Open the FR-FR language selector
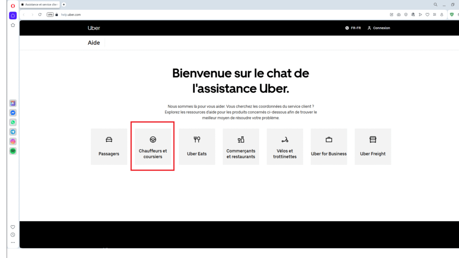 pos(353,28)
